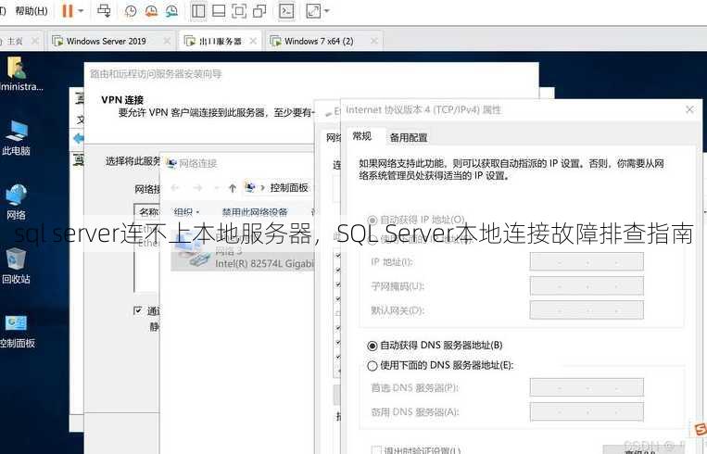Open the snapshot manager clock icon
This screenshot has height=454, width=707.
click(171, 11)
